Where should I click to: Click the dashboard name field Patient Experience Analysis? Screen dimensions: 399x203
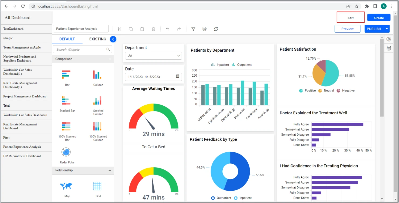[81, 29]
